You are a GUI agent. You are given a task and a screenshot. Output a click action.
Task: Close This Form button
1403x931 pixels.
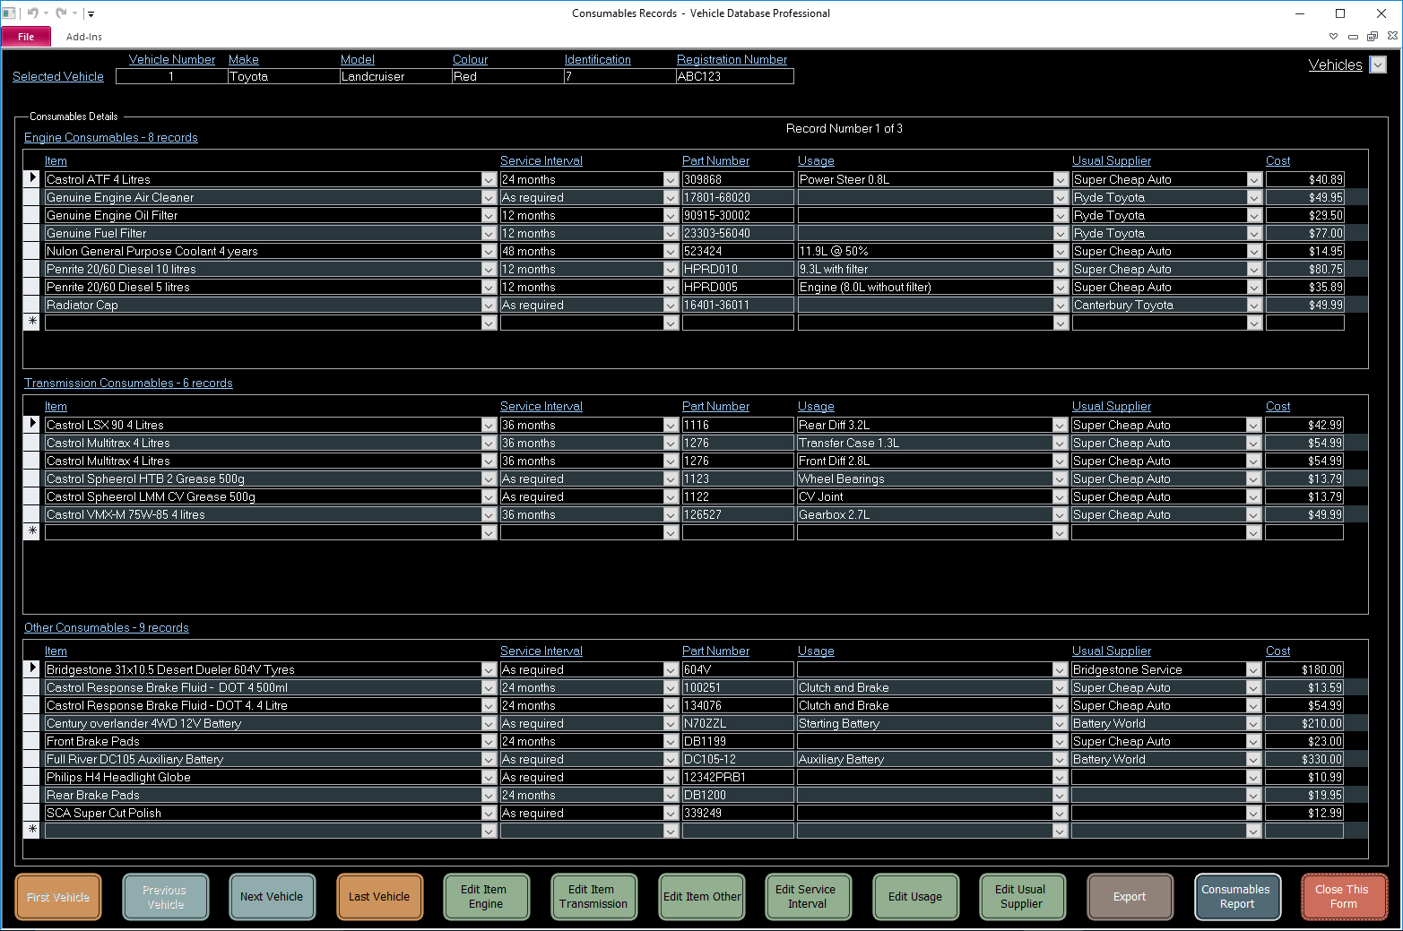[x=1344, y=897]
